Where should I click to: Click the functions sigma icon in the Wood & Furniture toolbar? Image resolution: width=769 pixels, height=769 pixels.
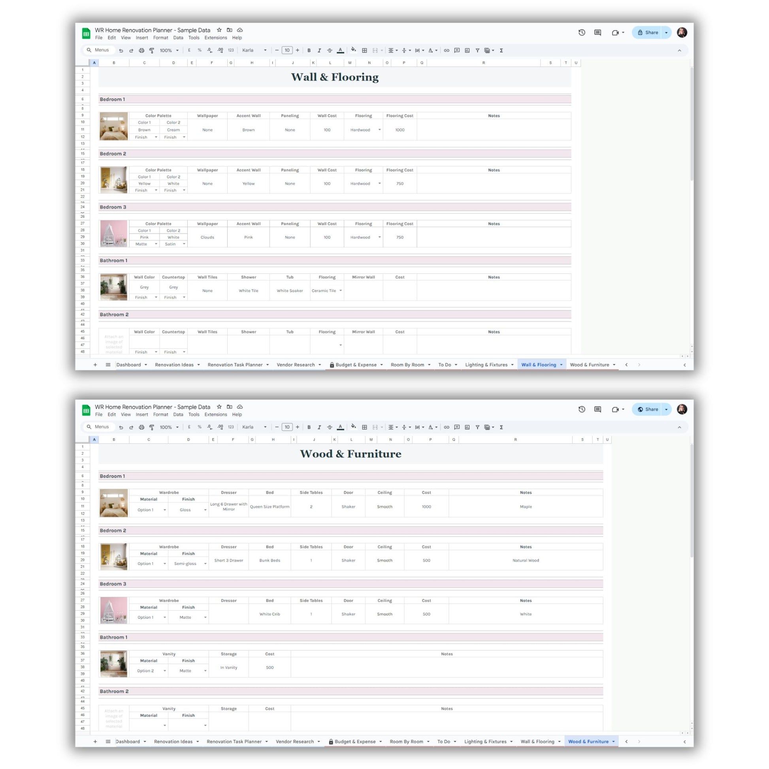(501, 427)
